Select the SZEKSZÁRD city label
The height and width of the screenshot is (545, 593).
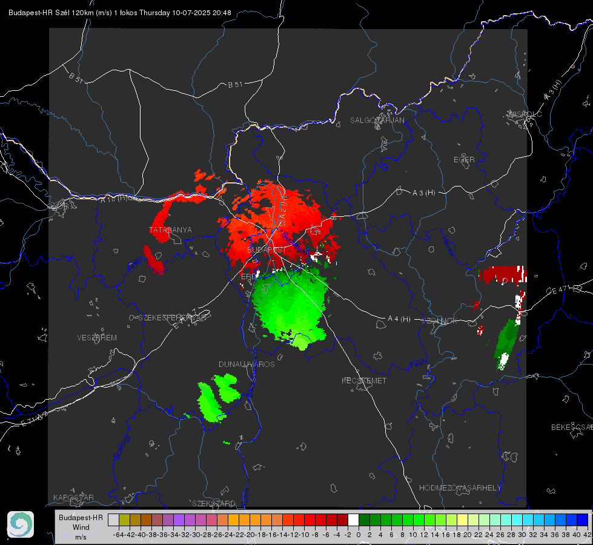(214, 503)
